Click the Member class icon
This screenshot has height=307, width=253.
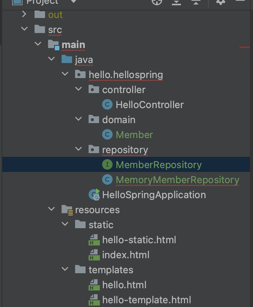click(x=107, y=134)
